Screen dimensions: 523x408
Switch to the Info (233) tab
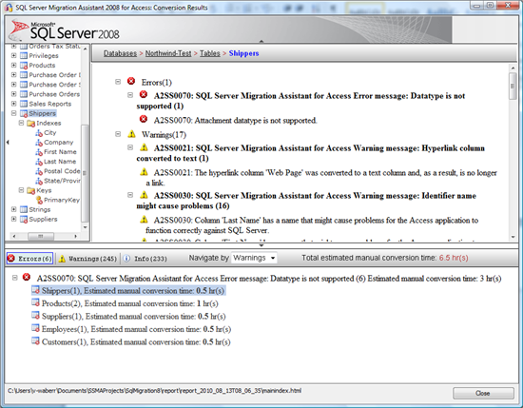pyautogui.click(x=145, y=259)
